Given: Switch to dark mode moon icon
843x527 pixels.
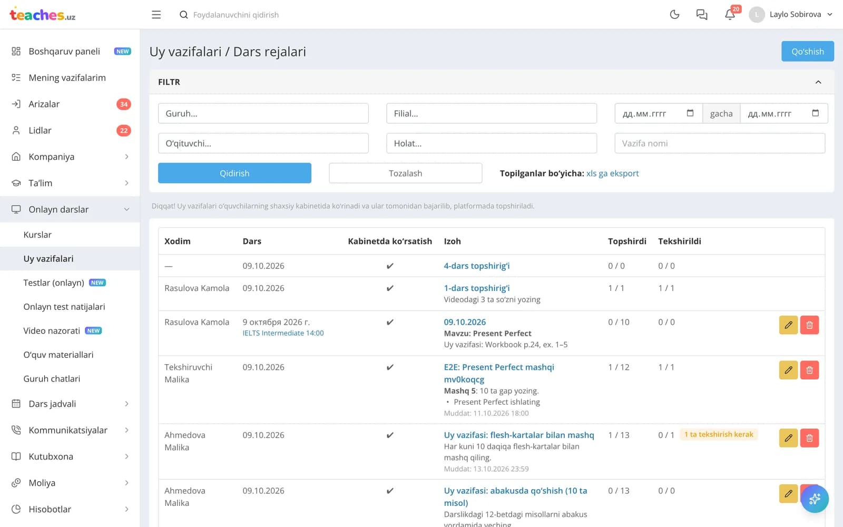Looking at the screenshot, I should 674,15.
